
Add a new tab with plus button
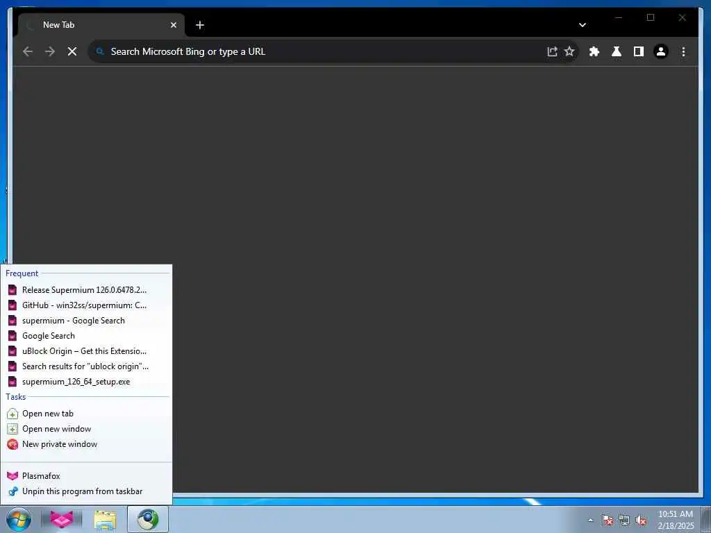(200, 25)
